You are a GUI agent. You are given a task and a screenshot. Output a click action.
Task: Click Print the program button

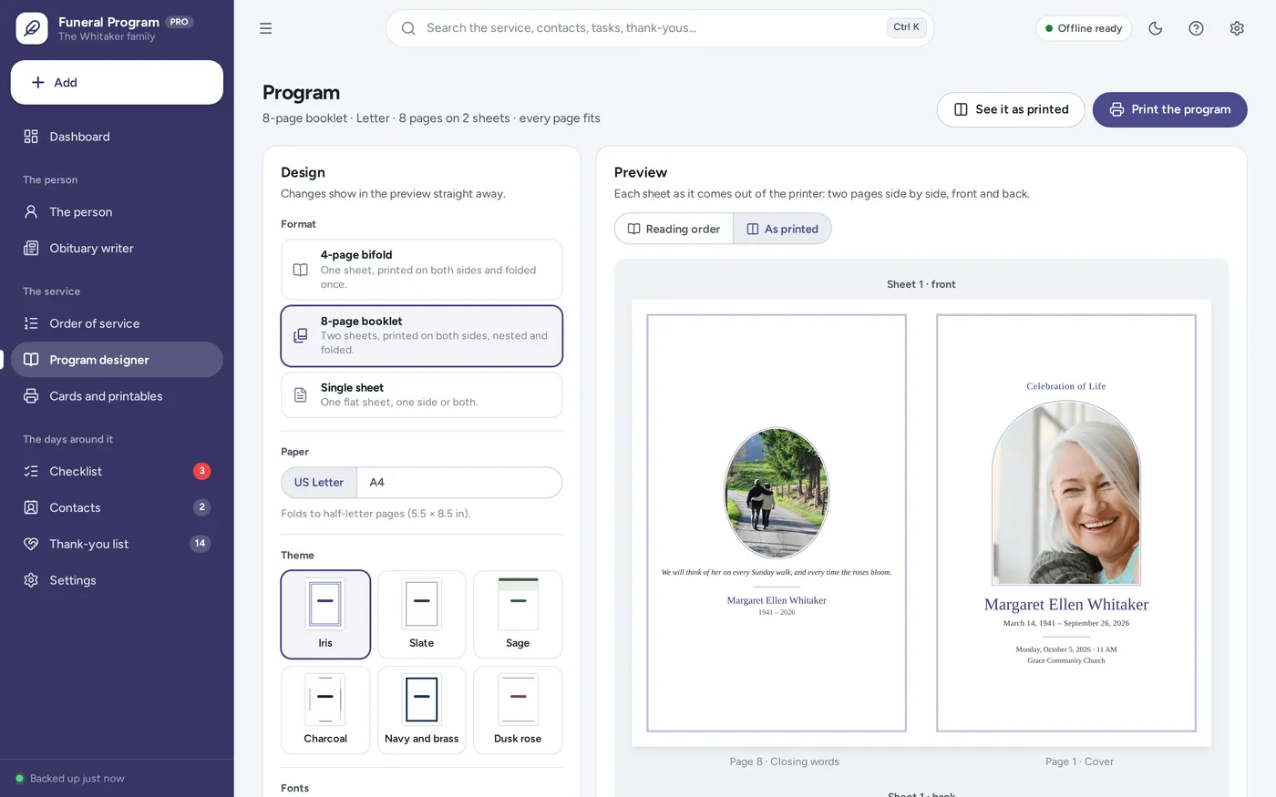(x=1169, y=109)
